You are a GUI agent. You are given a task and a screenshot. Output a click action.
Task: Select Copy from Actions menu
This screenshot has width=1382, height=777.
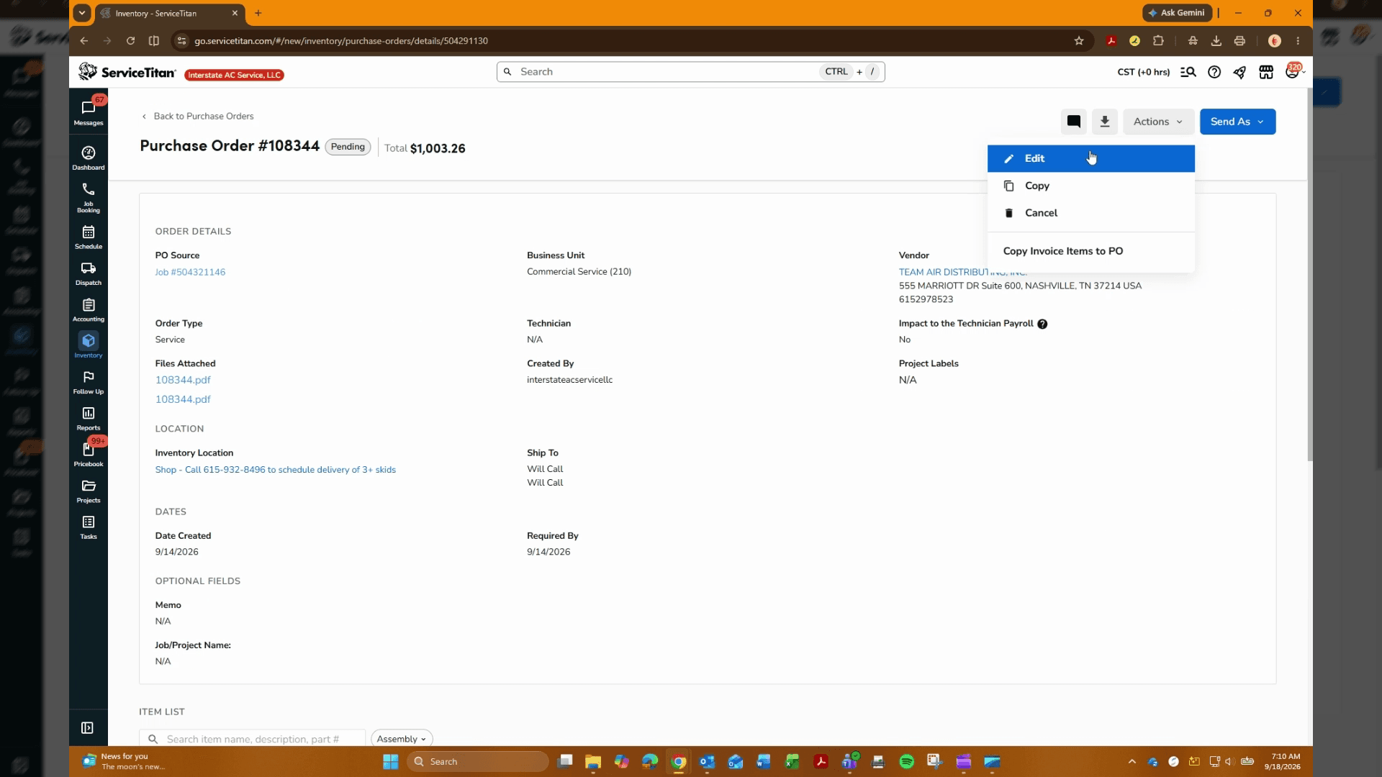[1090, 186]
